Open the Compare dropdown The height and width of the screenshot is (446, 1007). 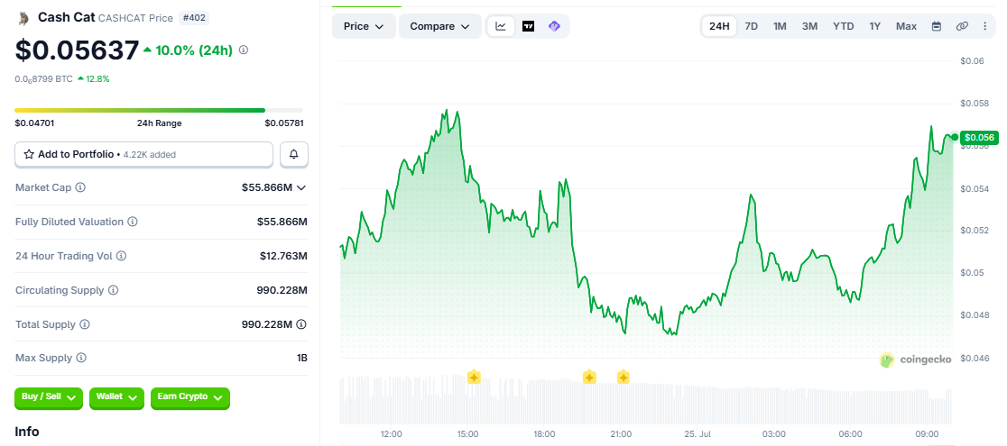click(x=440, y=26)
